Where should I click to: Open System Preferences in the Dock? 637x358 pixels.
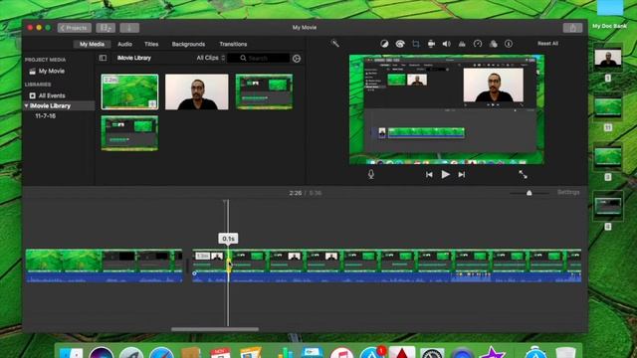coord(432,352)
